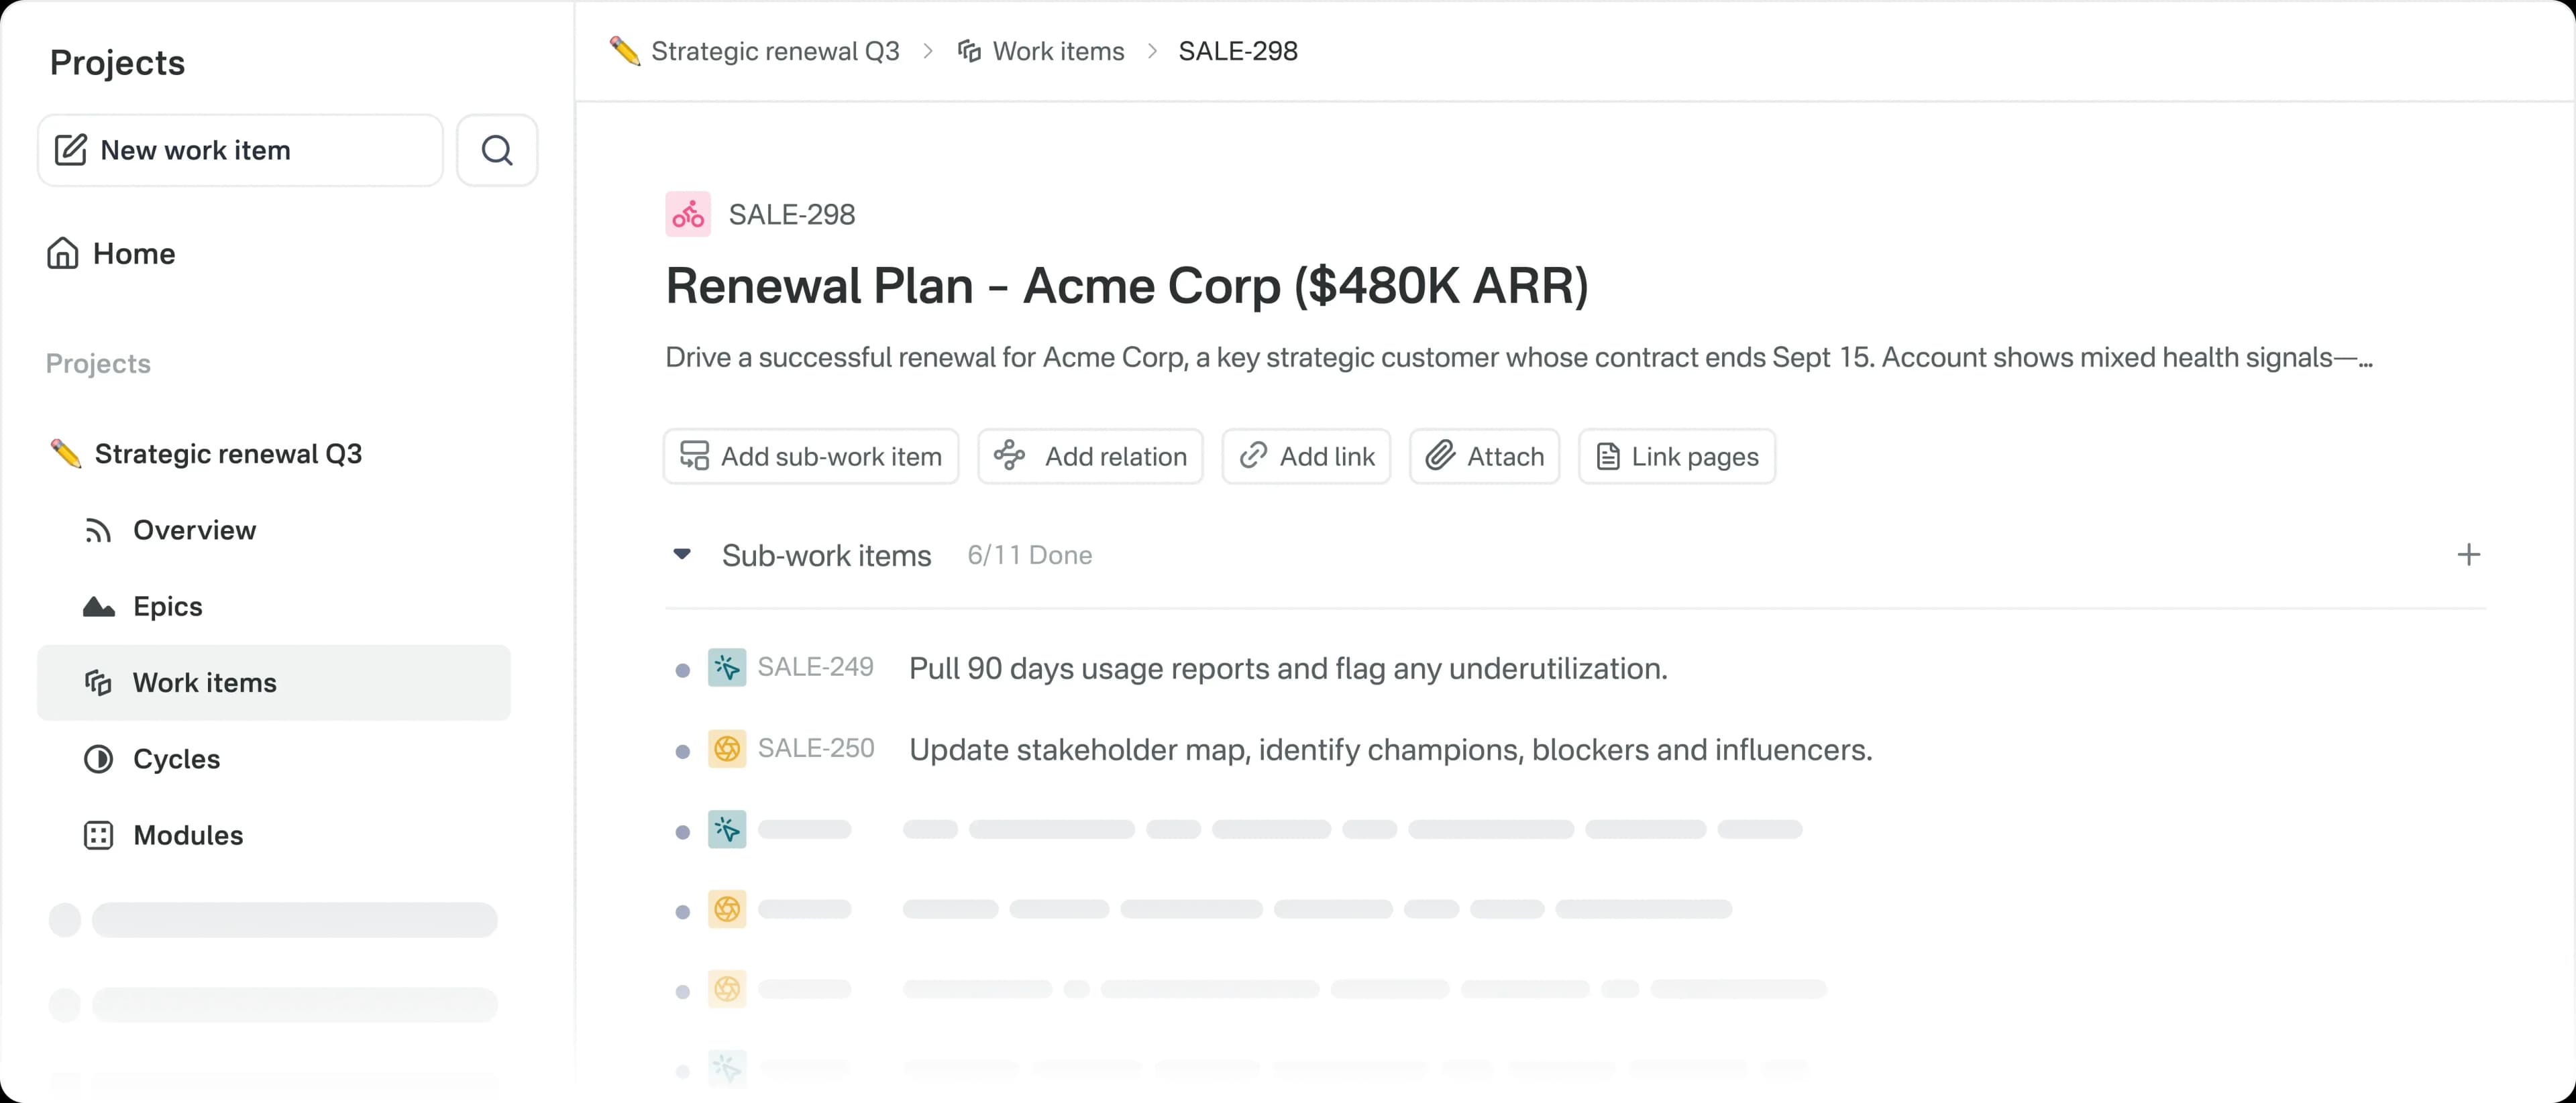Click the plus to add a sub-work item
Viewport: 2576px width, 1103px height.
(2469, 555)
